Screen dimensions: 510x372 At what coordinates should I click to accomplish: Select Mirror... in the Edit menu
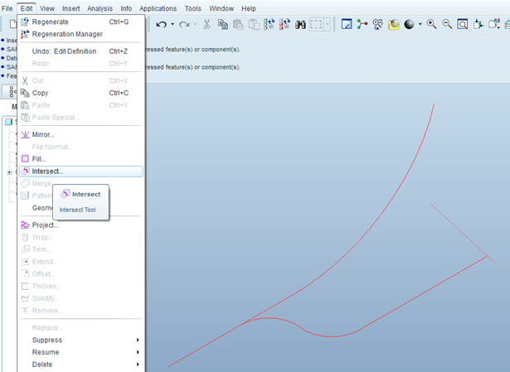coord(81,134)
